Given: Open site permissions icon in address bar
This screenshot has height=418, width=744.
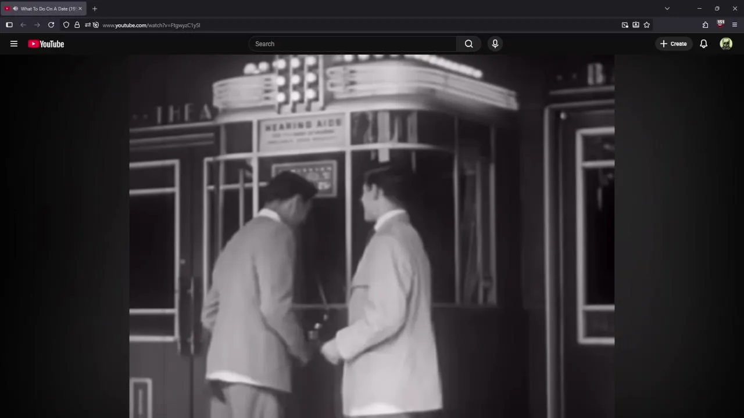Looking at the screenshot, I should [87, 25].
